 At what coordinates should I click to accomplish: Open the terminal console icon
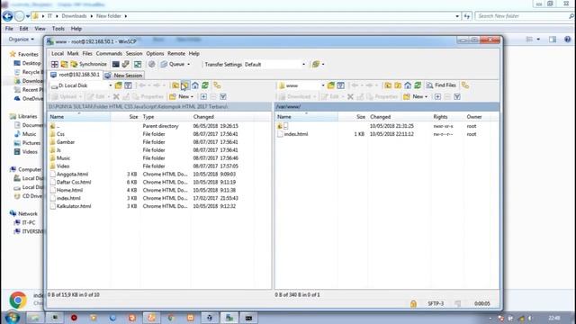coord(116,64)
